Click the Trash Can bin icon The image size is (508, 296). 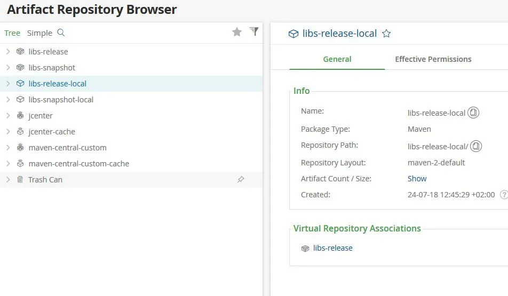(20, 179)
